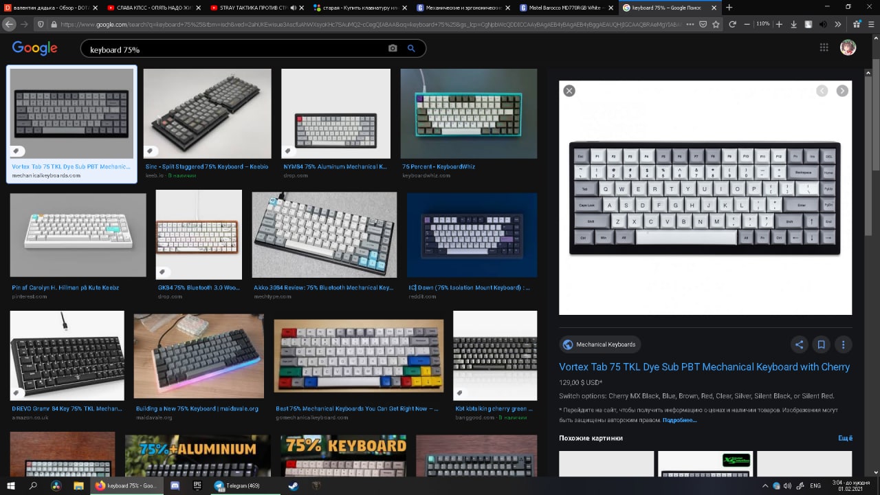Select the NYM84 75% Aluminum keyboard thumbnail
This screenshot has height=495, width=880.
335,113
